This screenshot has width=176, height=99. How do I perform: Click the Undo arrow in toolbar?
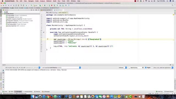pos(9,5)
